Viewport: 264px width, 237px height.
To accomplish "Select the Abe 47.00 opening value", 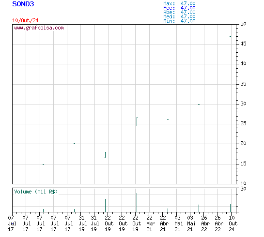I will pyautogui.click(x=188, y=12).
